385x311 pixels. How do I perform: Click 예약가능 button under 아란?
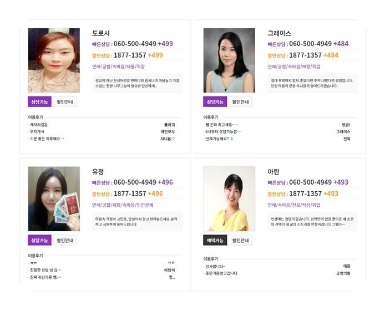pos(215,240)
